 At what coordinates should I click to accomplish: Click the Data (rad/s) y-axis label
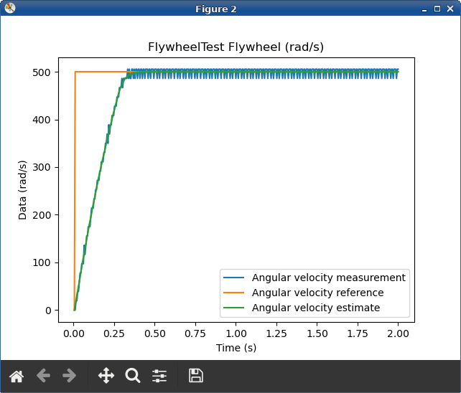point(23,190)
